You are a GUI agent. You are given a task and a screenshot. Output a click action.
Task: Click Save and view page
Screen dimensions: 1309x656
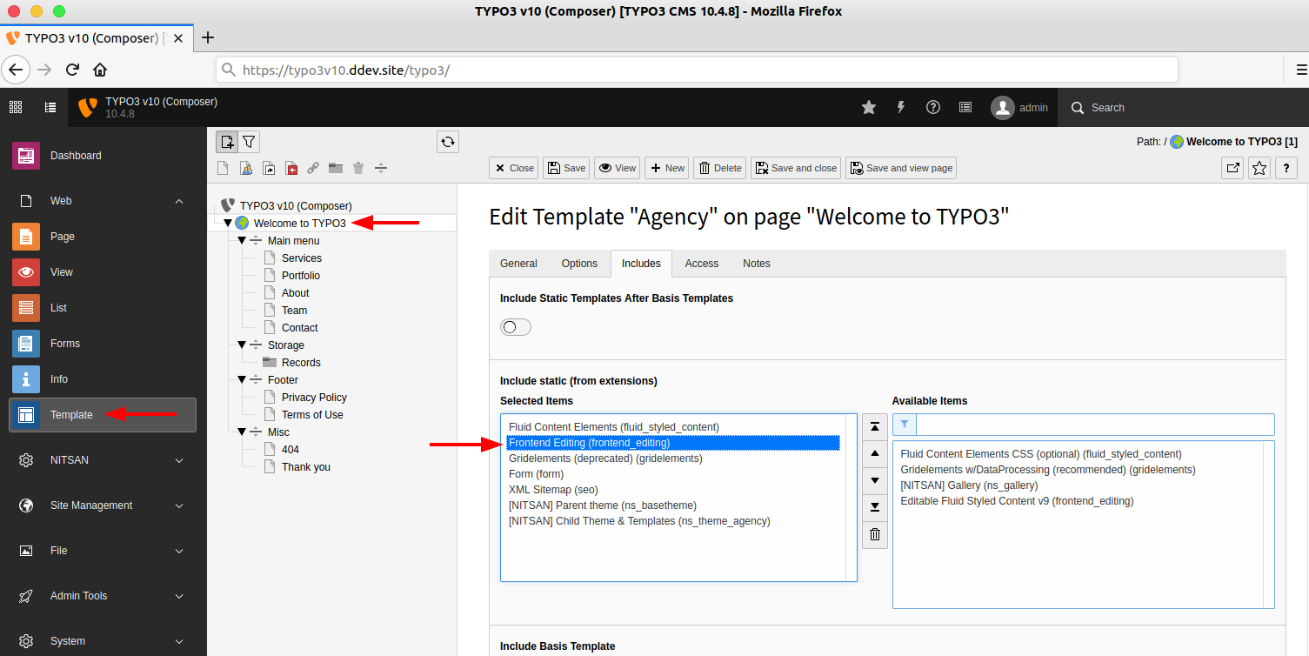(x=901, y=168)
